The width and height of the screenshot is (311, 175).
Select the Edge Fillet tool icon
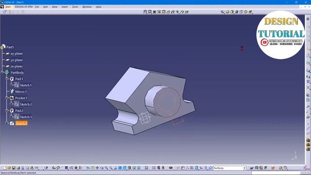tap(223, 12)
